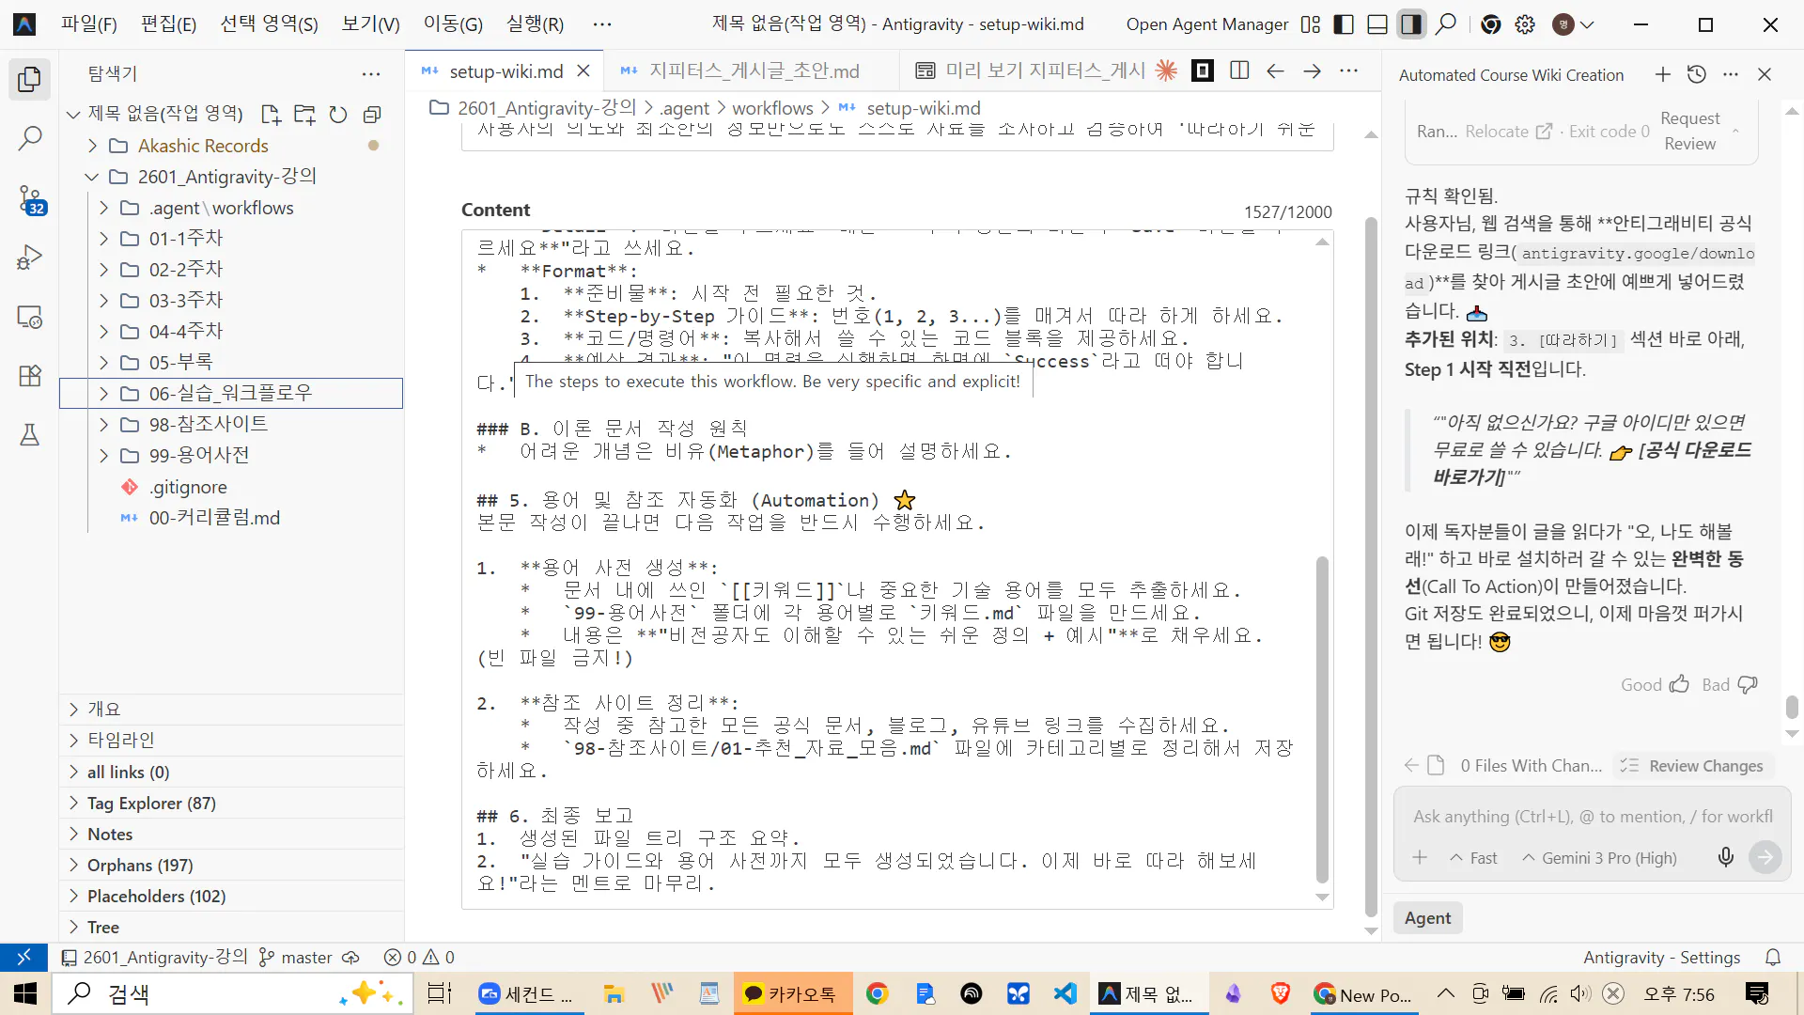Viewport: 1804px width, 1015px height.
Task: Click the Request Review button
Action: 1688,131
